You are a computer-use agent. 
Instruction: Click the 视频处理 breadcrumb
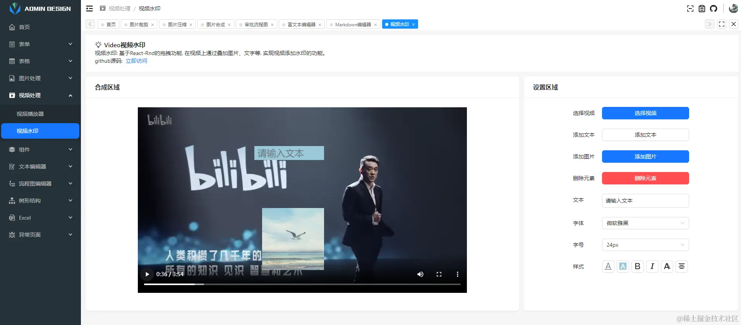(x=119, y=9)
